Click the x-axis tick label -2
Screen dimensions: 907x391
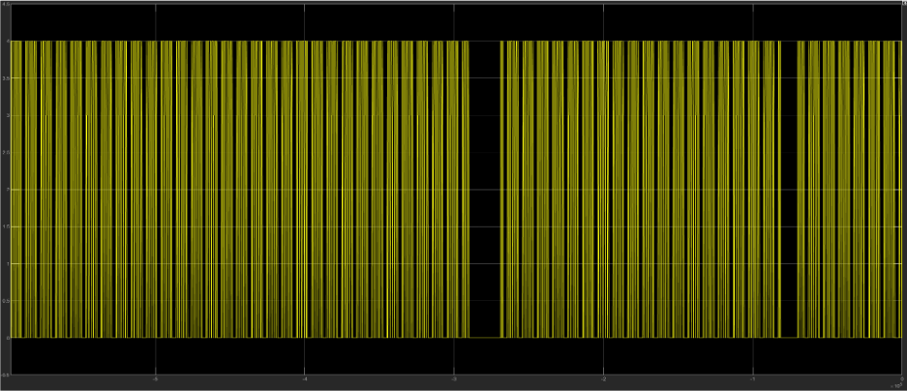pos(602,379)
